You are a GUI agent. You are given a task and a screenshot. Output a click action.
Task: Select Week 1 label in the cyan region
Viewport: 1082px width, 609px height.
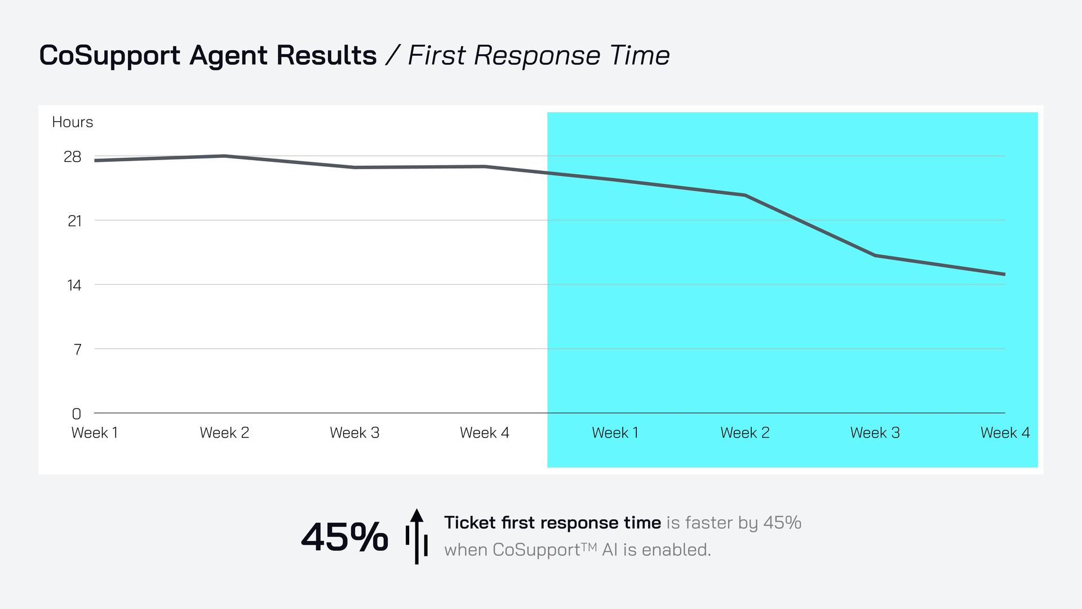(615, 433)
